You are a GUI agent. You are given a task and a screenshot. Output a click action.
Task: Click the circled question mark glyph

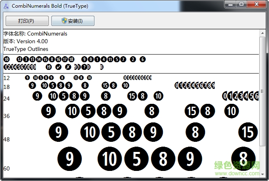pos(84,67)
